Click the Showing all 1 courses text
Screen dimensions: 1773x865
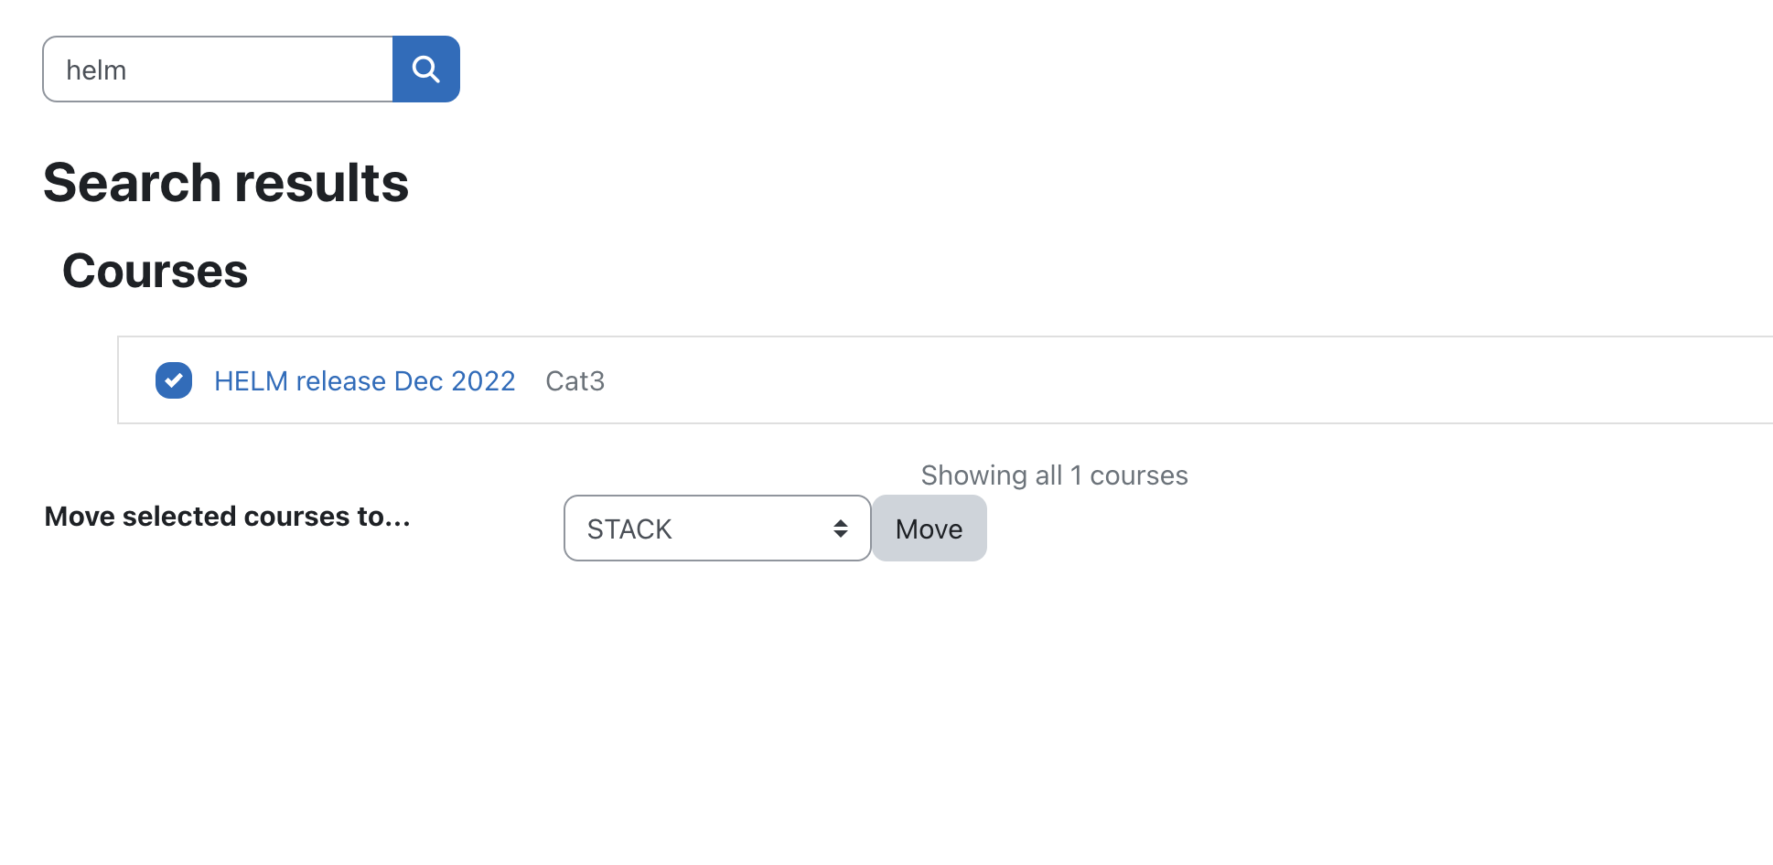pyautogui.click(x=1054, y=475)
